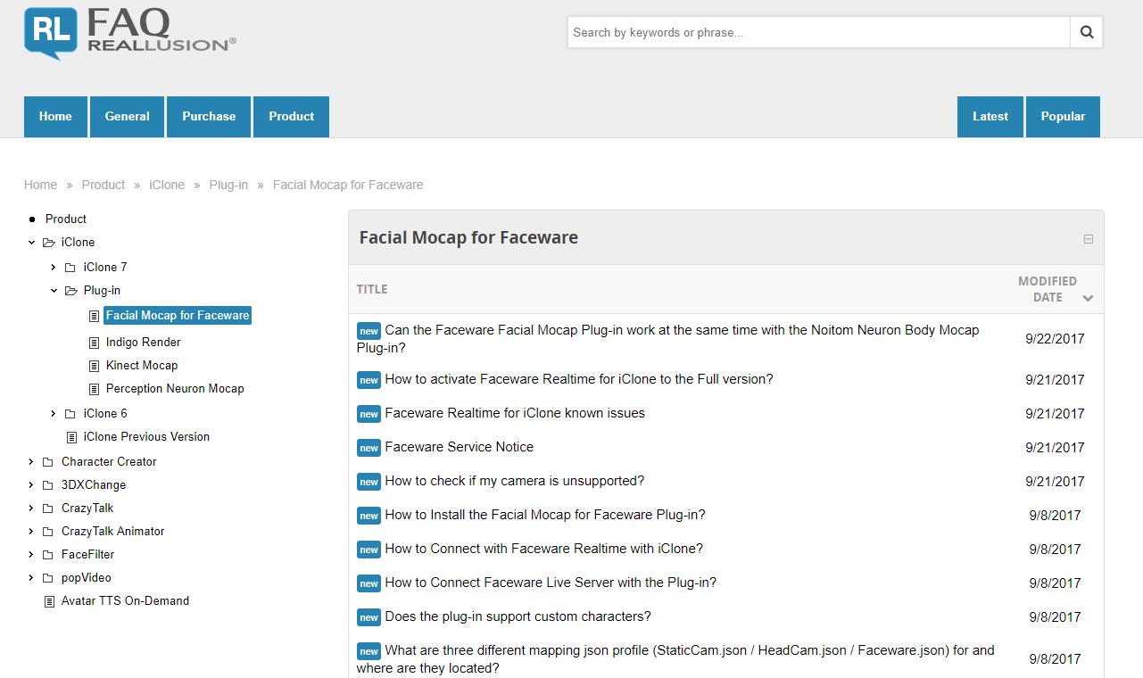Open iClone Previous Version in the tree
Image resolution: width=1143 pixels, height=678 pixels.
click(x=146, y=436)
